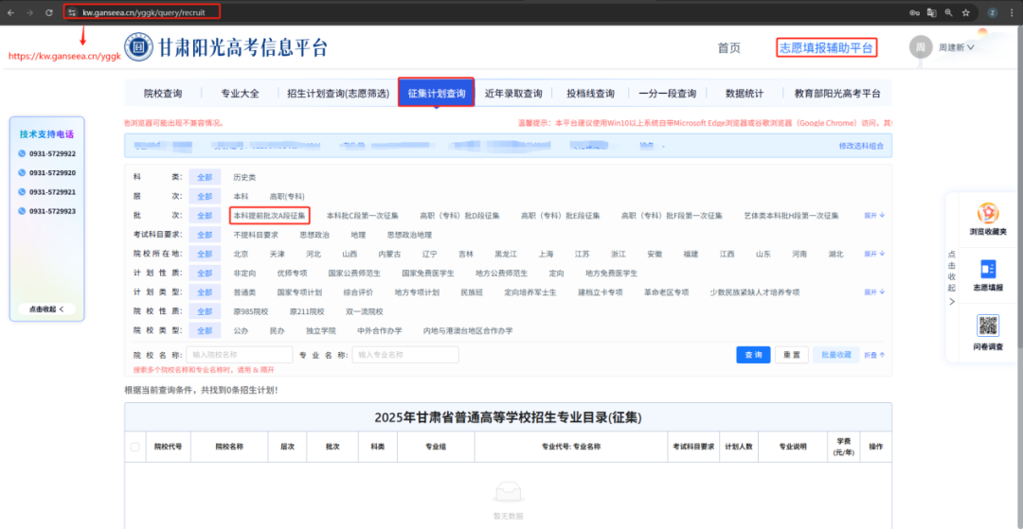Image resolution: width=1023 pixels, height=529 pixels.
Task: Focus the 院校名称 input field
Action: [x=240, y=355]
